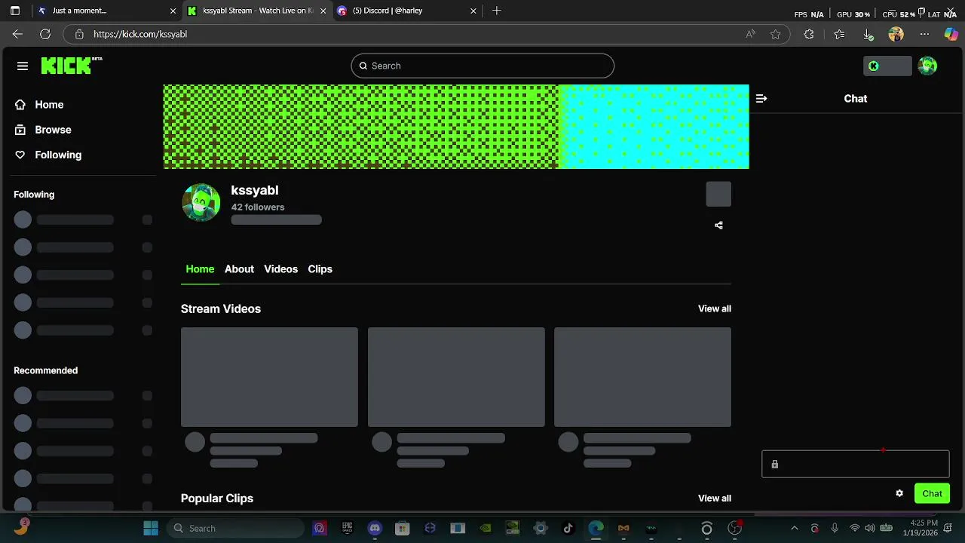The height and width of the screenshot is (543, 965).
Task: Go back in the browser
Action: tap(17, 34)
